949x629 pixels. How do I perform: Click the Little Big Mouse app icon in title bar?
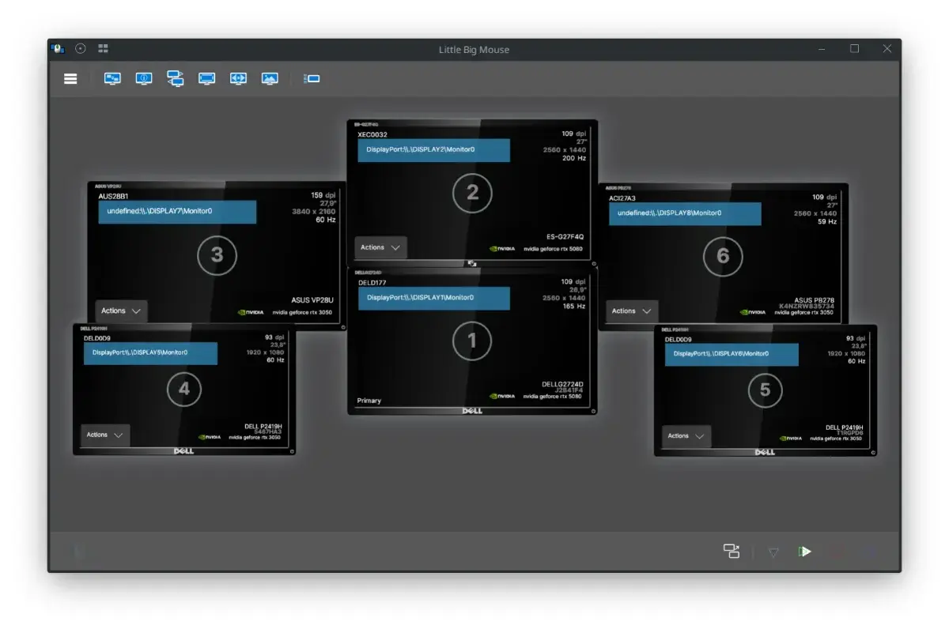pos(58,49)
